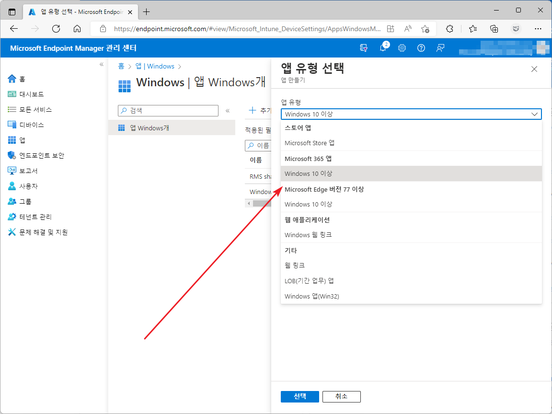Screen dimensions: 552x414
Task: Select Microsoft Store 앱 option
Action: (x=411, y=143)
